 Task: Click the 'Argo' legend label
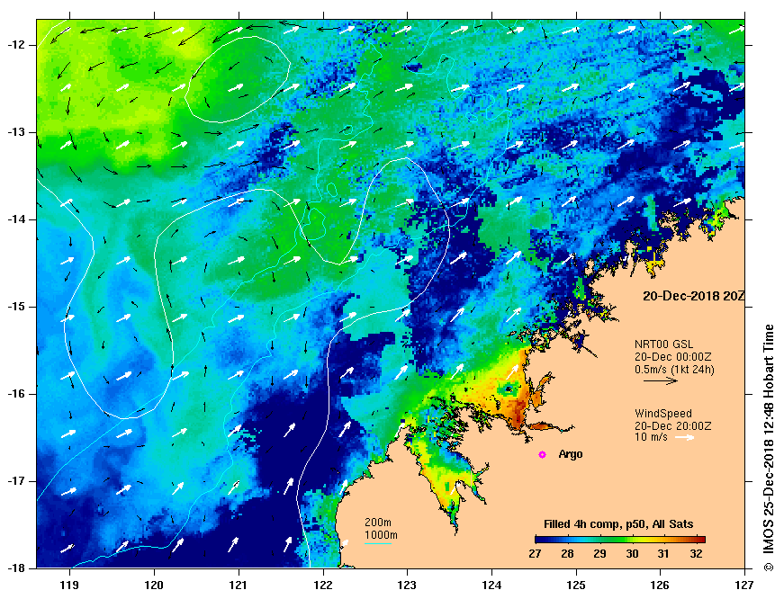(570, 454)
